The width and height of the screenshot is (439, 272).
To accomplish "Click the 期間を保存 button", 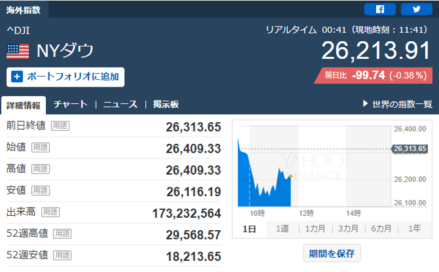I will pos(332,254).
